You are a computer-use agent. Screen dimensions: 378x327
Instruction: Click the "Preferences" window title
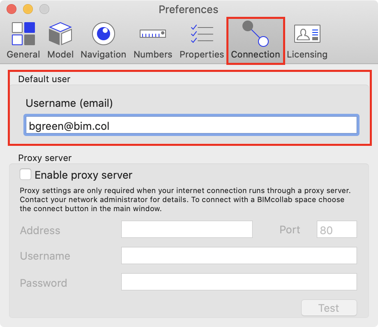click(x=188, y=9)
